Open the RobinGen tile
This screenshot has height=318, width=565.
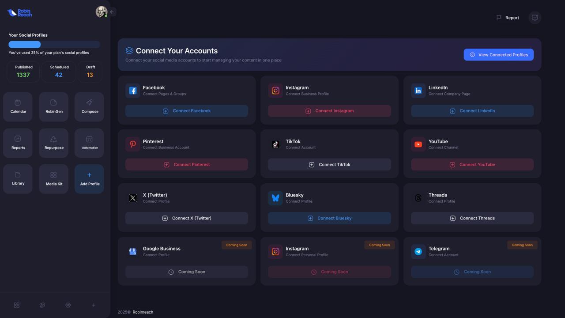tap(54, 107)
